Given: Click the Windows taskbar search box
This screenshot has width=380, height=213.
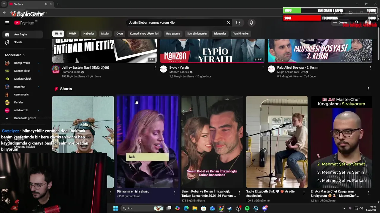Looking at the screenshot, I should [x=143, y=208].
